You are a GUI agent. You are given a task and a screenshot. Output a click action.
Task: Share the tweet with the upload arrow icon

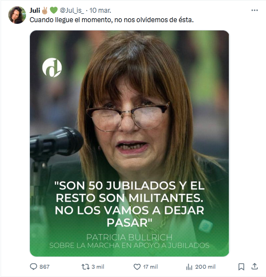pyautogui.click(x=254, y=266)
